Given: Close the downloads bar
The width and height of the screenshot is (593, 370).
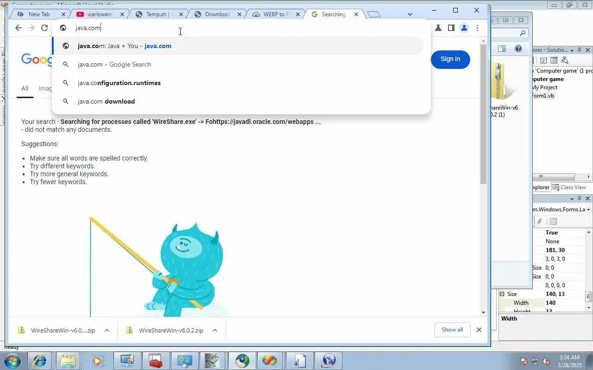Looking at the screenshot, I should click(x=479, y=330).
